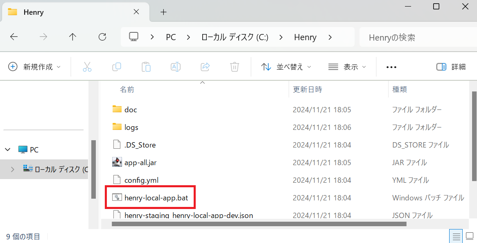
Task: Click the Henryの検索 search box
Action: pyautogui.click(x=418, y=37)
